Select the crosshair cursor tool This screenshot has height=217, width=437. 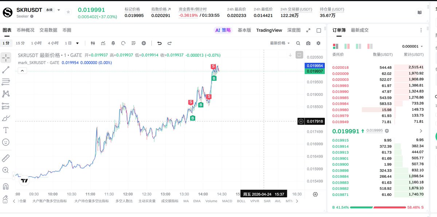6,57
